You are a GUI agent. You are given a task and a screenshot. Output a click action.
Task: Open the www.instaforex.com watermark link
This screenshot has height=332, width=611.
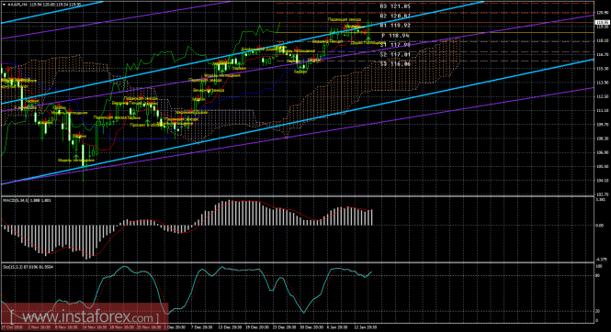click(x=85, y=317)
